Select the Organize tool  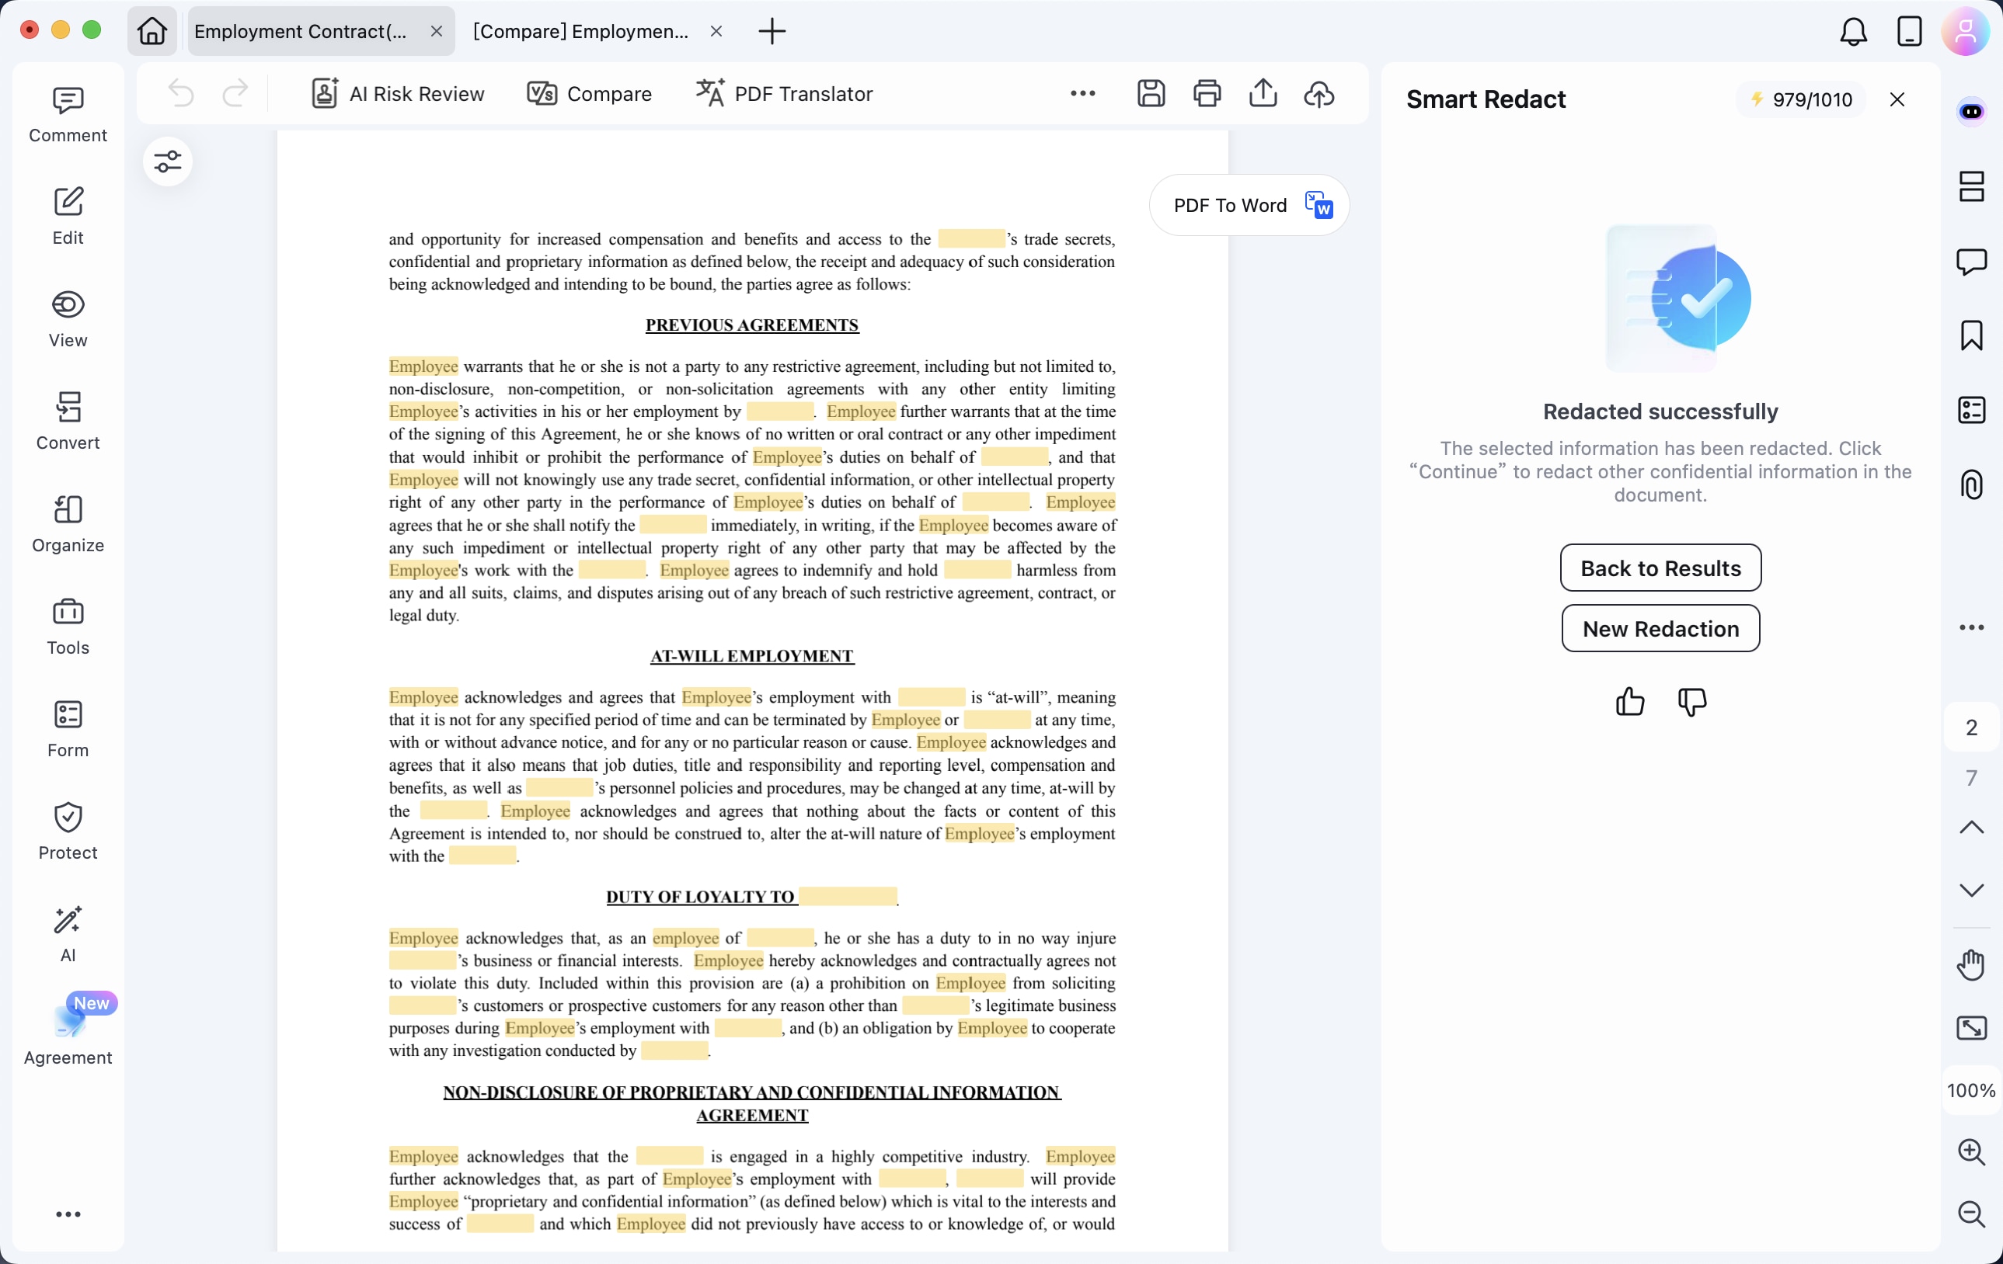click(x=68, y=523)
